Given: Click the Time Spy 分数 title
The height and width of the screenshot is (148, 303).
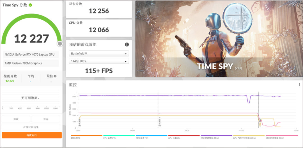Looking at the screenshot, I should 15,5.
